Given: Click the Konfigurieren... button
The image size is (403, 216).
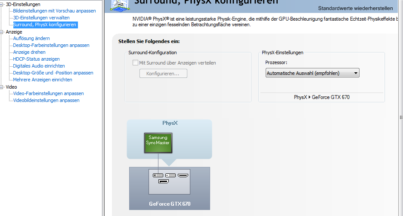Looking at the screenshot, I should pyautogui.click(x=163, y=74).
